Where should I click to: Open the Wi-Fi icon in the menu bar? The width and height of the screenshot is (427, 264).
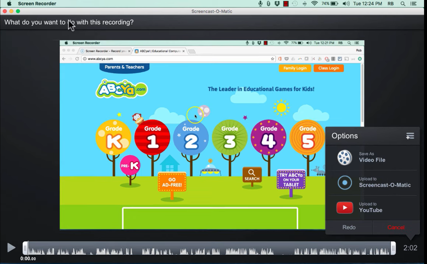pos(315,4)
